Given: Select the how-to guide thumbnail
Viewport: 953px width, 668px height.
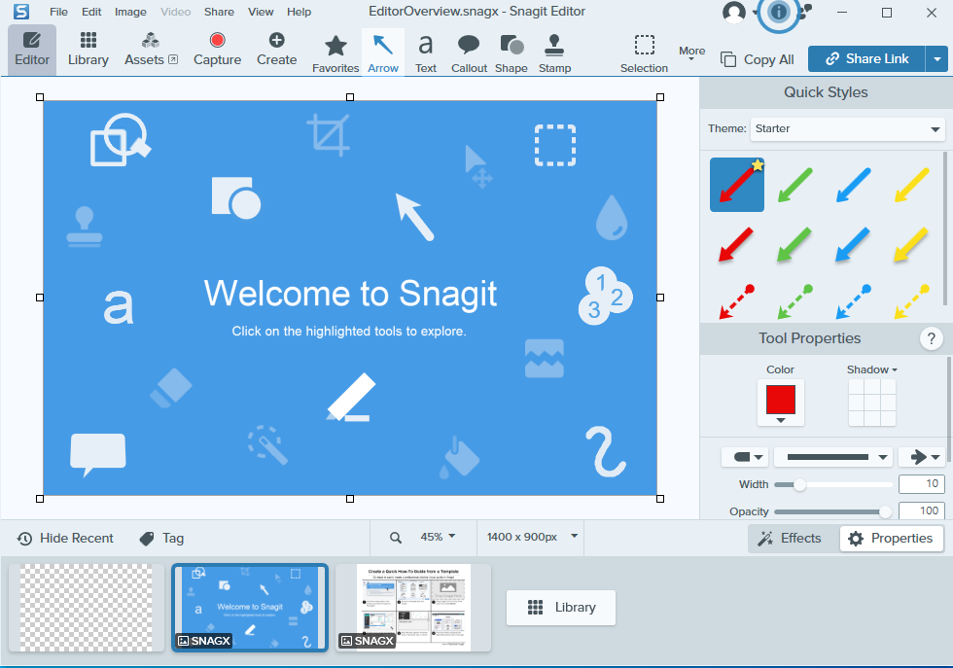Looking at the screenshot, I should point(413,607).
